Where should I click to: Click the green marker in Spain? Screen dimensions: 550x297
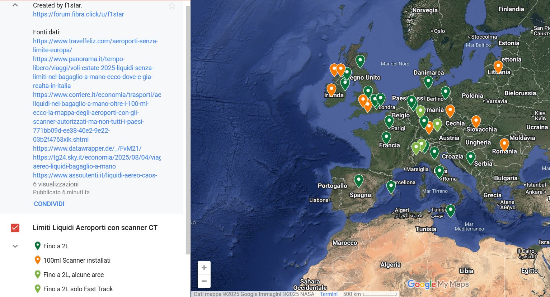click(359, 180)
